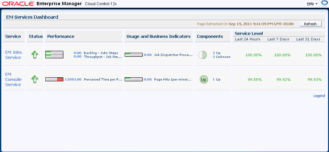Open the Help dropdown menu
The height and width of the screenshot is (152, 329).
click(x=312, y=4)
